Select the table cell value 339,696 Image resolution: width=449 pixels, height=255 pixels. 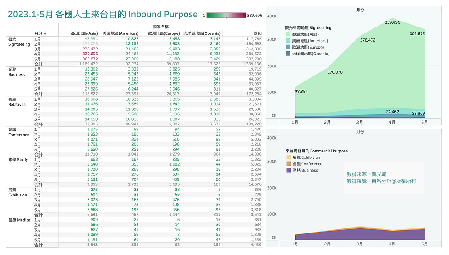coord(90,54)
